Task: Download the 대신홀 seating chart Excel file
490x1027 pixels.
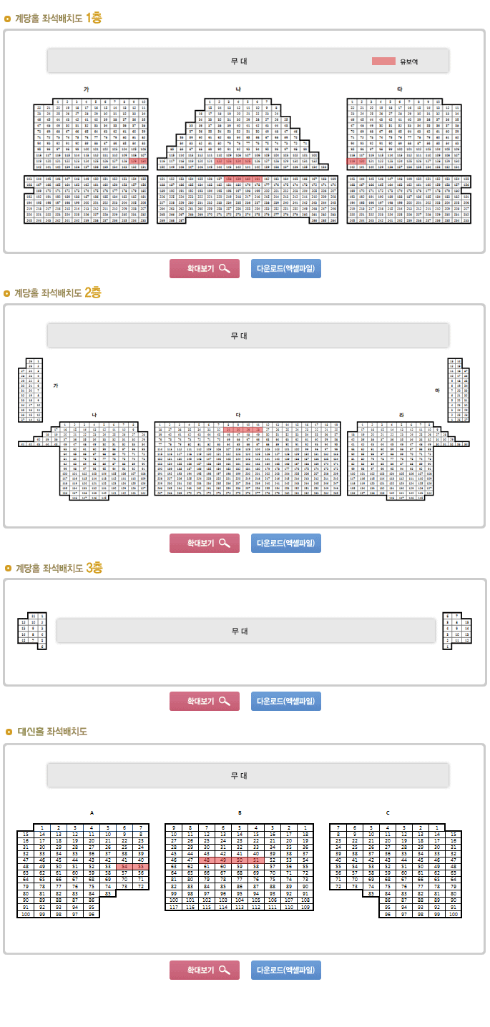Action: (x=286, y=971)
